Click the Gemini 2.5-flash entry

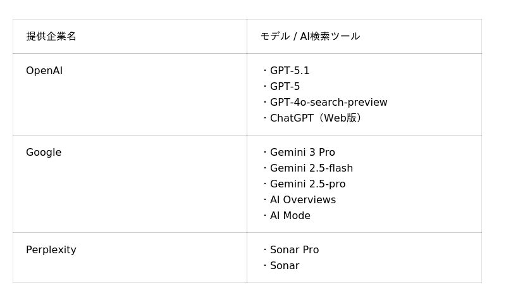tap(311, 168)
